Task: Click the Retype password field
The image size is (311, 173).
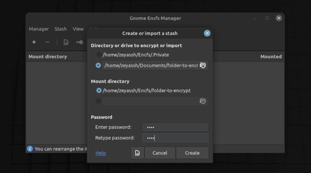Action: (175, 138)
